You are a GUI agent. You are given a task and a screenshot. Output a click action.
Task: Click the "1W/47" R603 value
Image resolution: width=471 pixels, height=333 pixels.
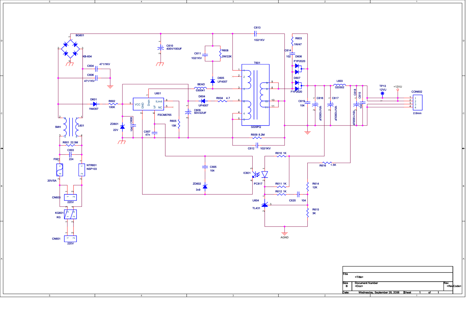coord(298,44)
